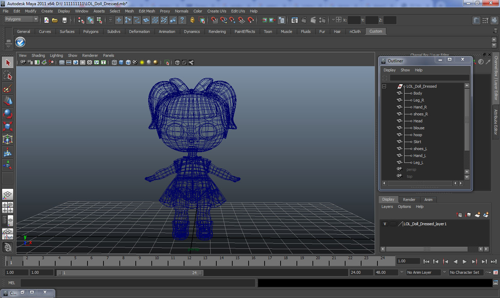Toggle display type box of LOL_Doll_Dressed_layer1
Image resolution: width=500 pixels, height=298 pixels.
tap(393, 224)
